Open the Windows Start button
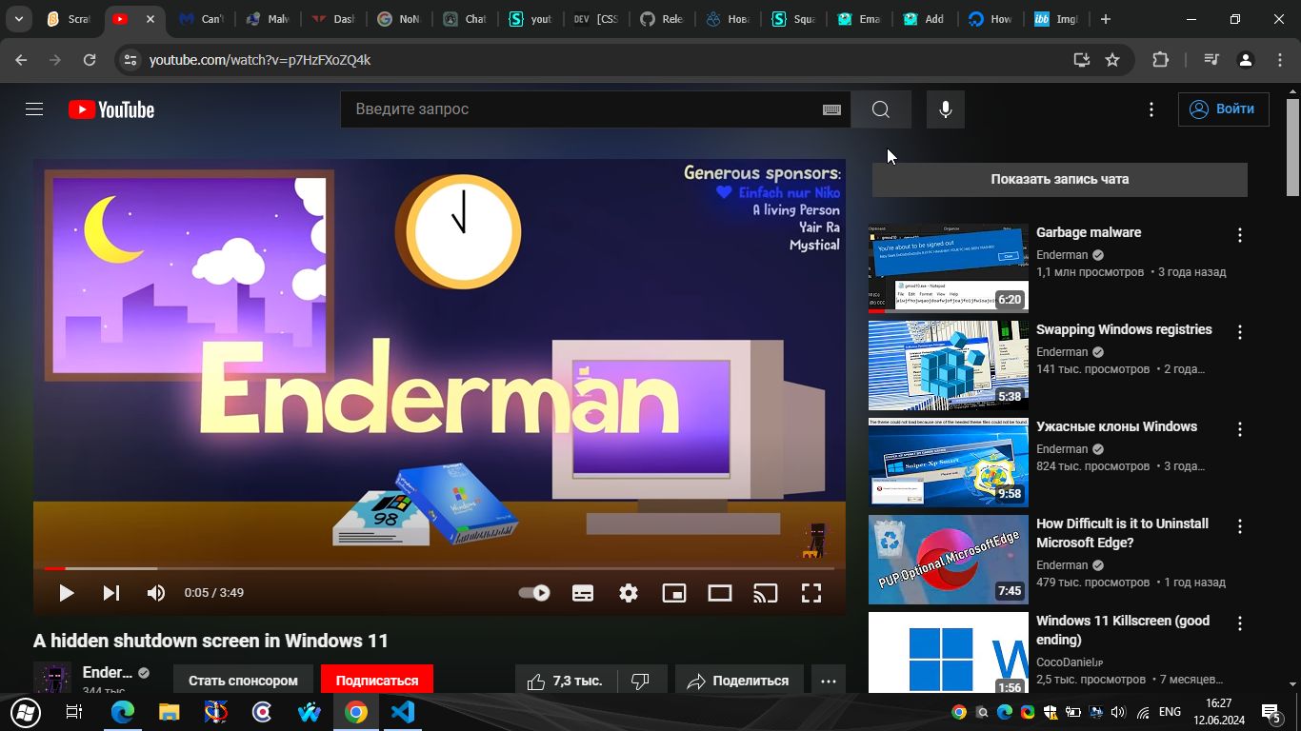This screenshot has width=1301, height=731. coord(26,712)
